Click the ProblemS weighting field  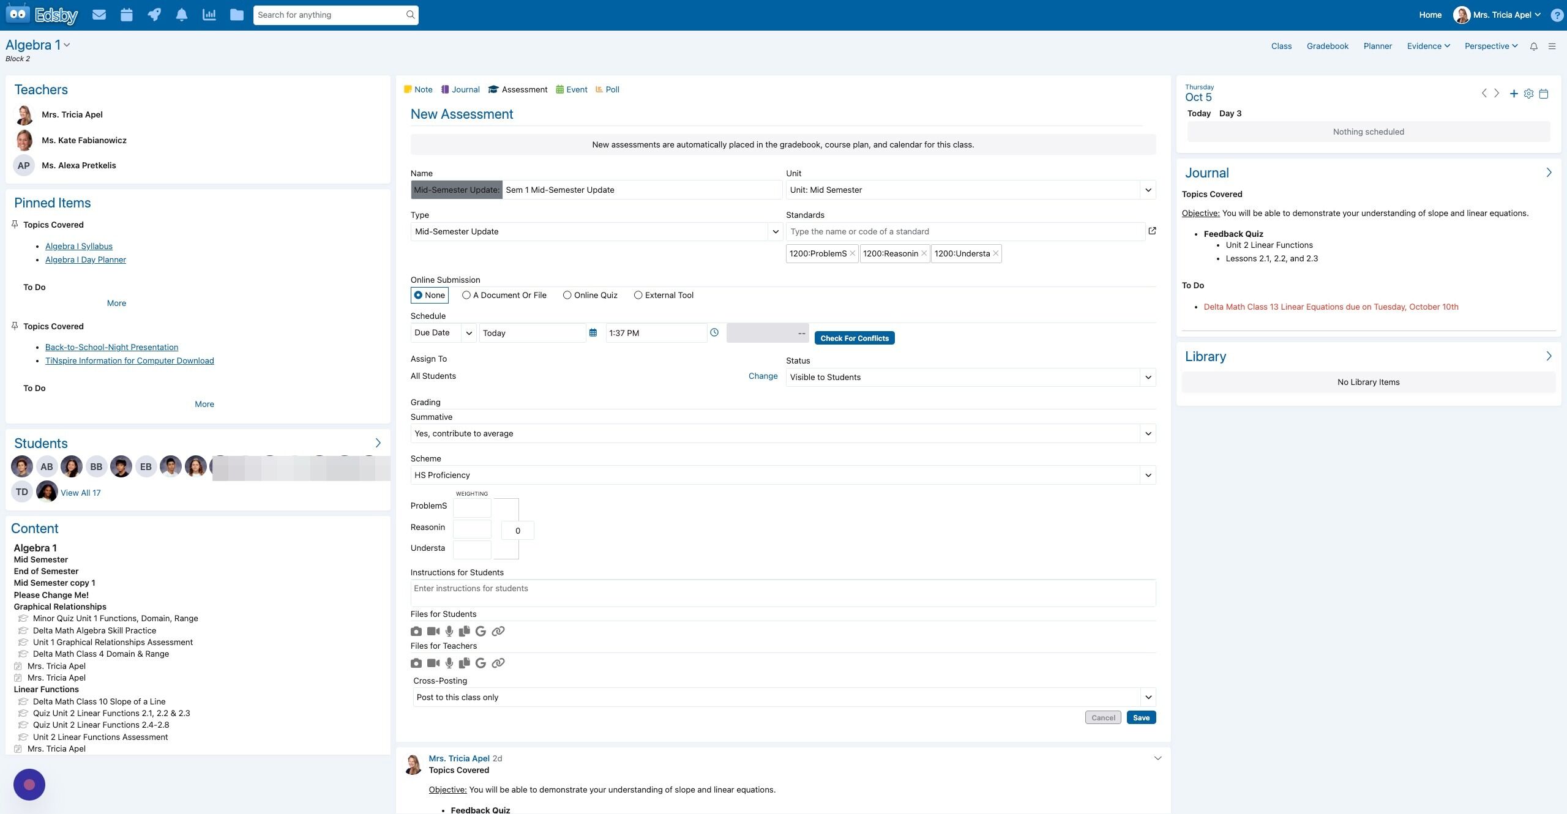pos(472,508)
